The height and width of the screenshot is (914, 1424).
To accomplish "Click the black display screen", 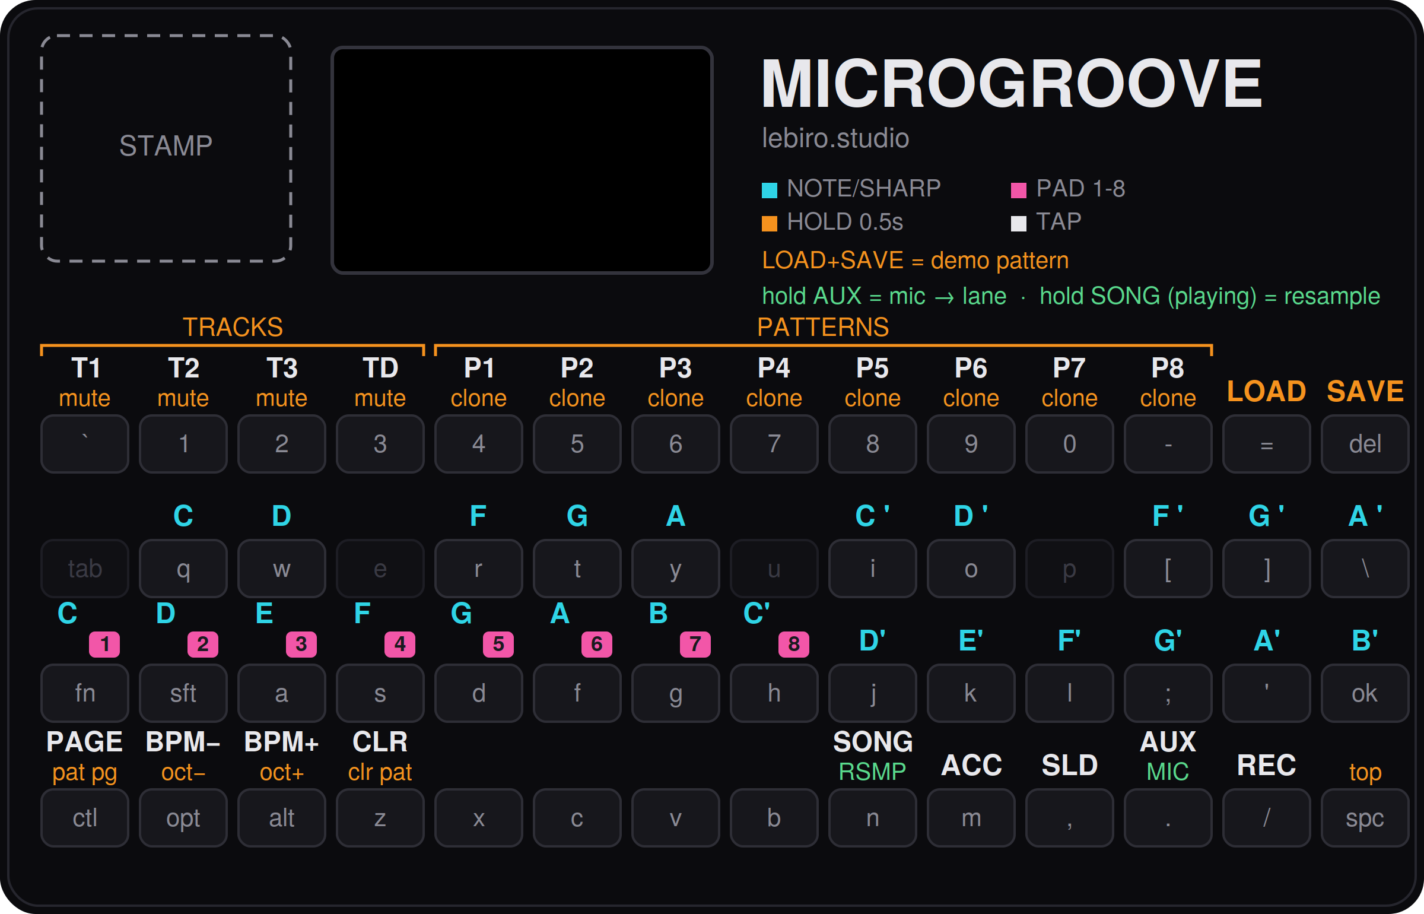I will tap(522, 160).
